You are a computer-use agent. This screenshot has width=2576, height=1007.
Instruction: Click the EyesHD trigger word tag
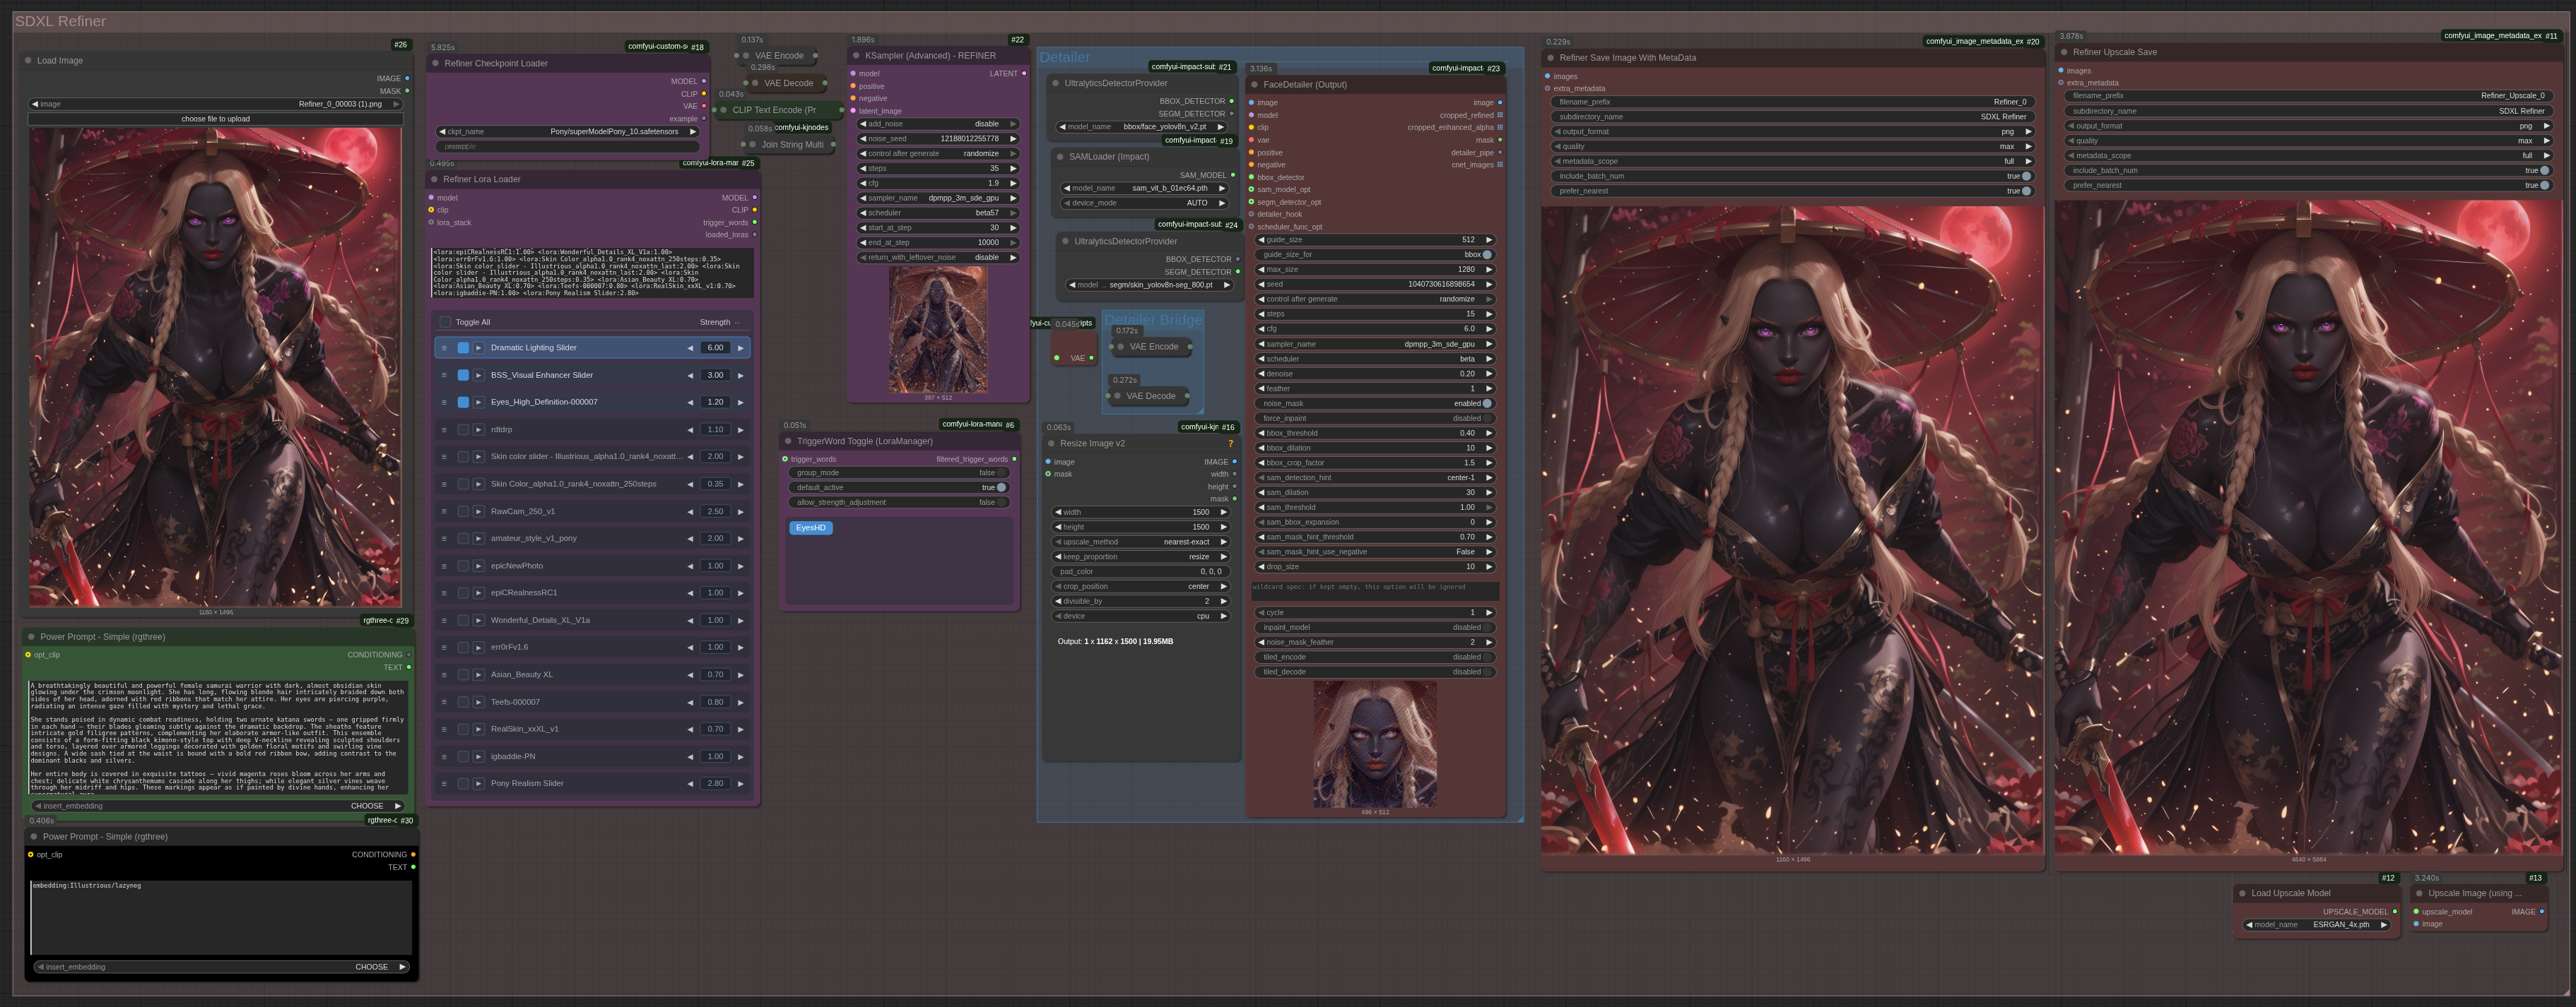[x=810, y=528]
